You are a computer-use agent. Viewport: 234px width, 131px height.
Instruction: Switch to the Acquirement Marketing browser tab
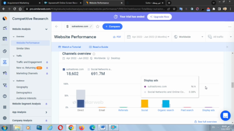pyautogui.click(x=22, y=3)
